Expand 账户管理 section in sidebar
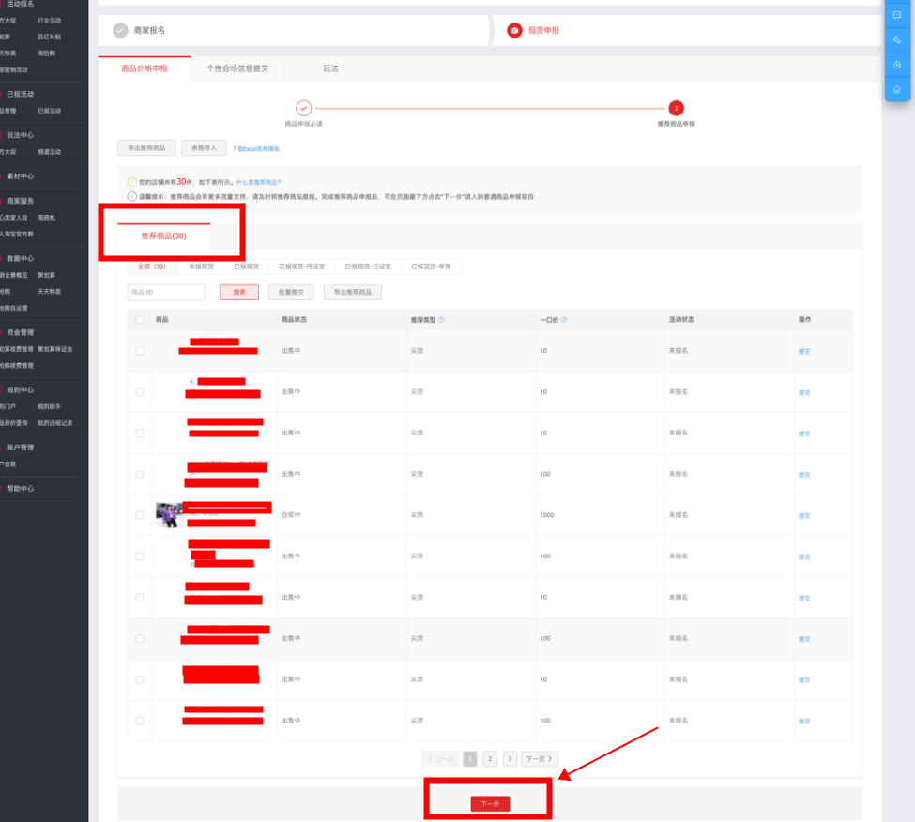Image resolution: width=915 pixels, height=822 pixels. pos(21,448)
